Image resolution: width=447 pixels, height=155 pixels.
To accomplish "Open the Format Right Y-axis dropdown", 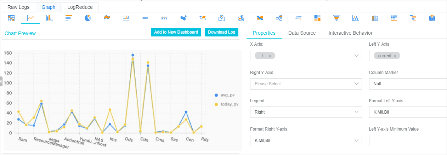I will coord(306,140).
